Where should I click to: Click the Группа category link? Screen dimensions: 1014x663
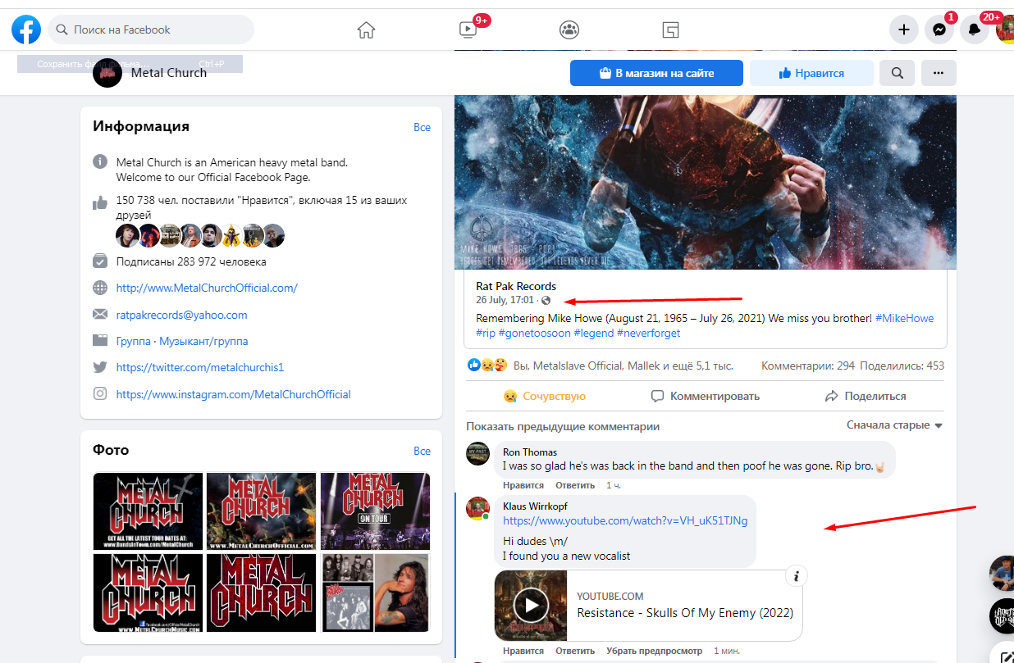(x=133, y=341)
